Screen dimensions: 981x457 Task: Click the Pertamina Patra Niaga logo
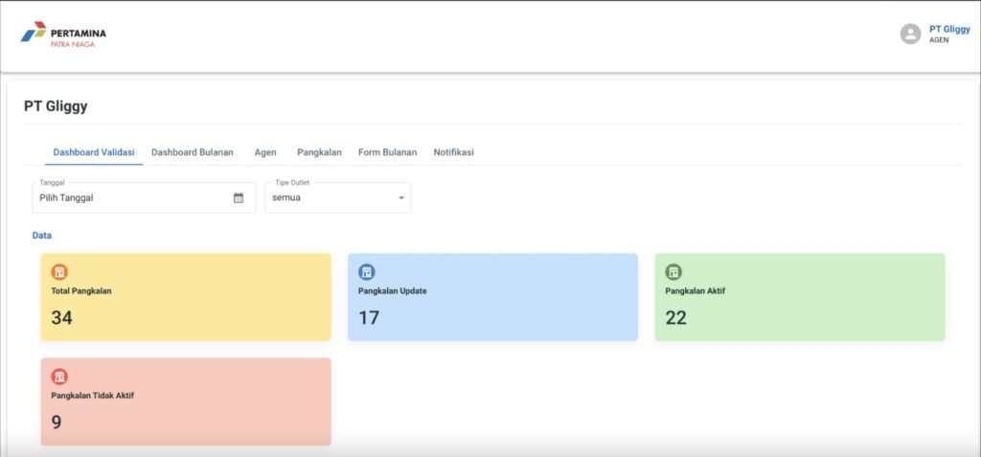(x=63, y=34)
